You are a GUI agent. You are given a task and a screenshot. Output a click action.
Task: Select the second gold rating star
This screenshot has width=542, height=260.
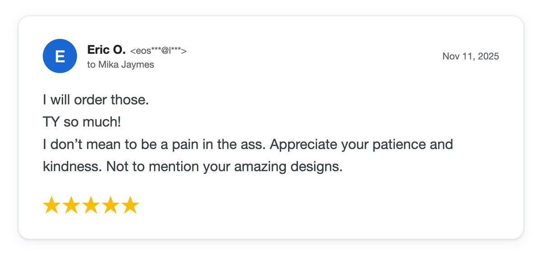pos(71,205)
